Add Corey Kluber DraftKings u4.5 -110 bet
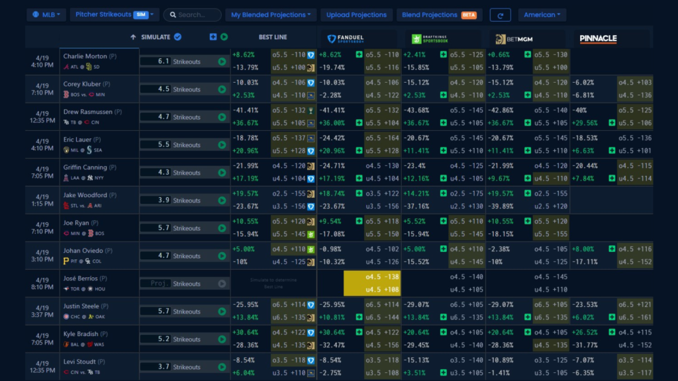The width and height of the screenshot is (678, 381). pyautogui.click(x=443, y=95)
